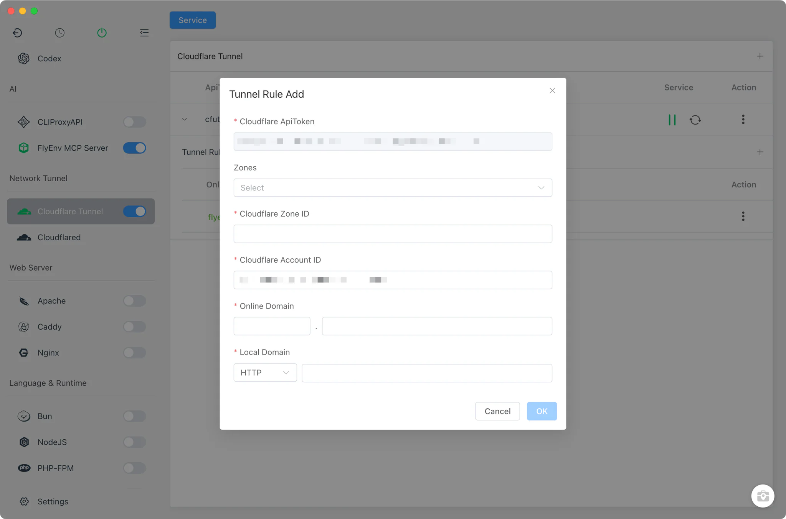786x519 pixels.
Task: Click the FlyEnv MCP Server label
Action: point(73,148)
